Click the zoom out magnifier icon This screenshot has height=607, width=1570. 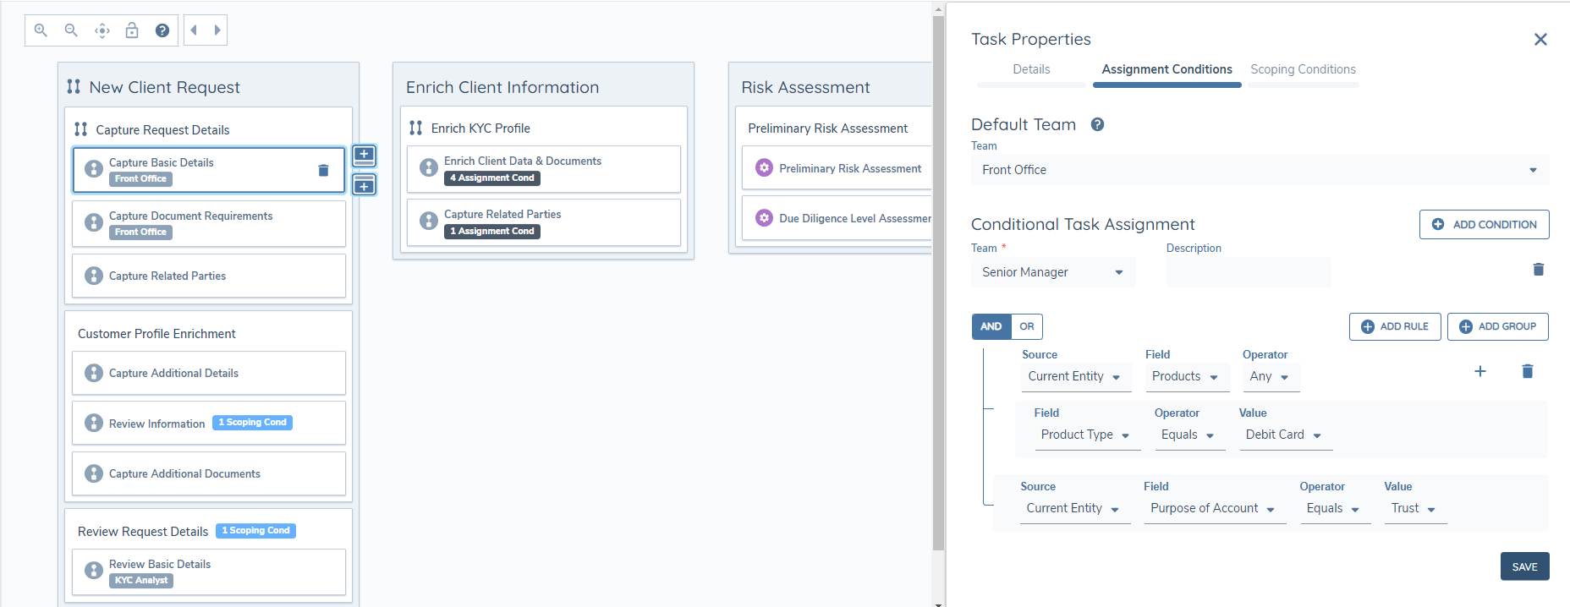(71, 30)
